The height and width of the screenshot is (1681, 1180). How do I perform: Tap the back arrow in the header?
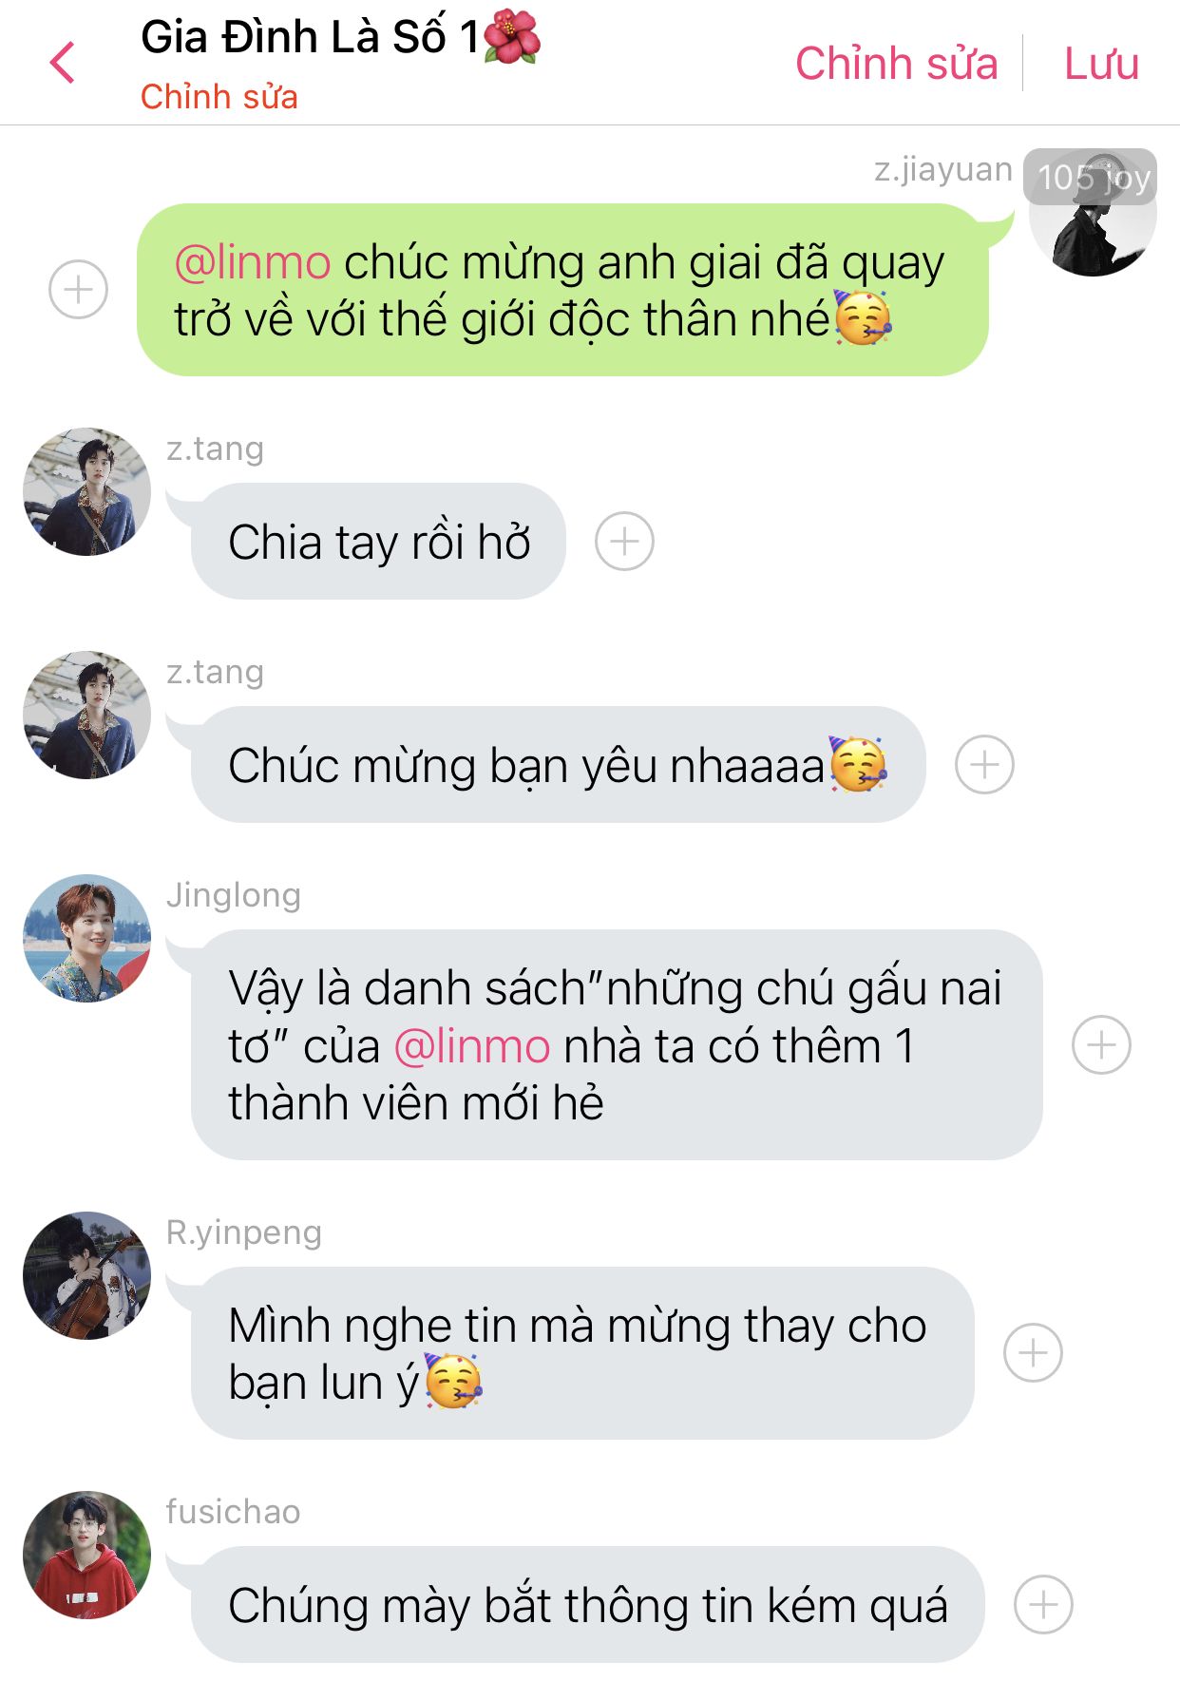(x=63, y=63)
